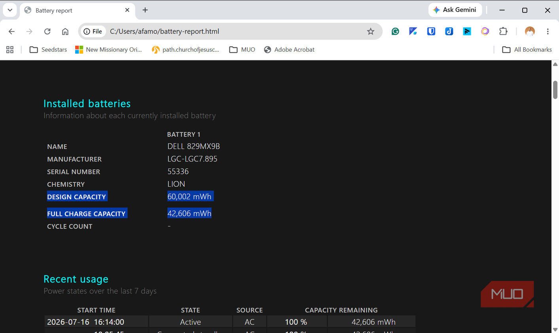The image size is (559, 333).
Task: Expand the All Bookmarks folder
Action: tap(527, 50)
